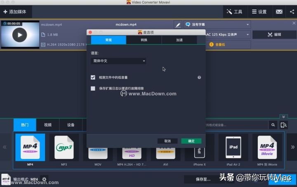Click the Edit (编辑) scissors button
This screenshot has height=187, width=297.
[274, 35]
